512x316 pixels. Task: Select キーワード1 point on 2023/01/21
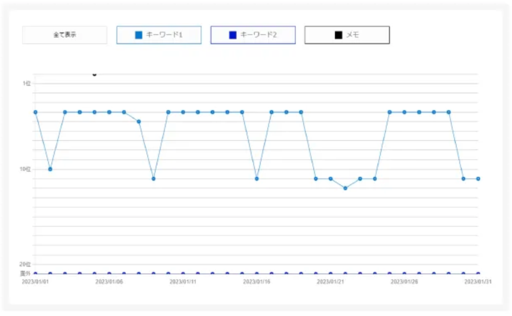(330, 179)
